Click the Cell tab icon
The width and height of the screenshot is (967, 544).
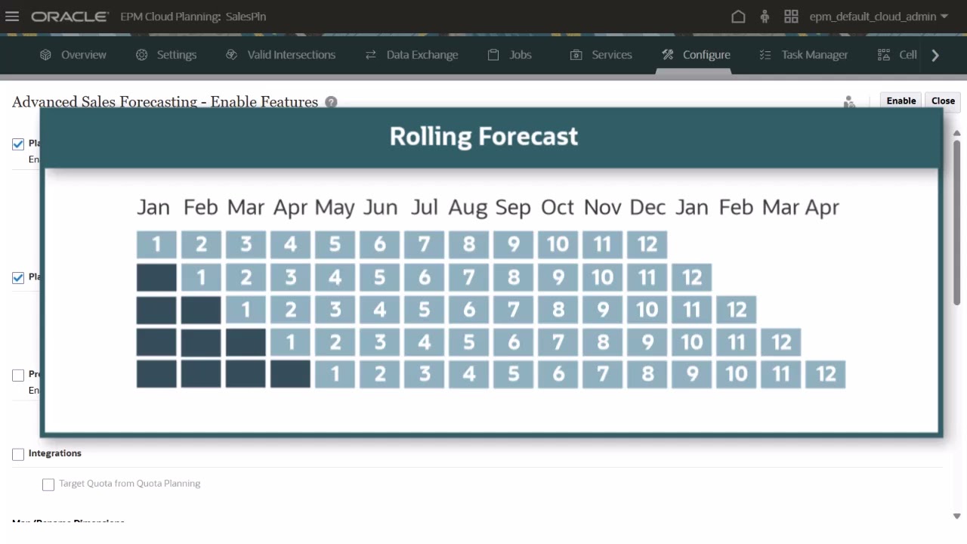883,54
